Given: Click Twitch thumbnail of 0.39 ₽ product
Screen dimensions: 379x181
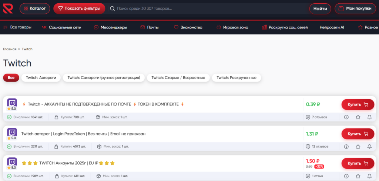Looking at the screenshot, I should [x=12, y=103].
